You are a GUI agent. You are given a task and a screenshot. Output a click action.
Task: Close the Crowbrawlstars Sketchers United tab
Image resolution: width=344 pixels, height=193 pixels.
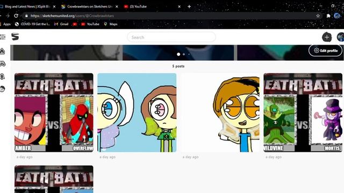pyautogui.click(x=117, y=6)
